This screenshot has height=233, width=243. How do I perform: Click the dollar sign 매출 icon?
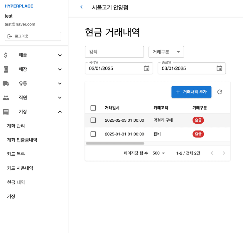6,55
